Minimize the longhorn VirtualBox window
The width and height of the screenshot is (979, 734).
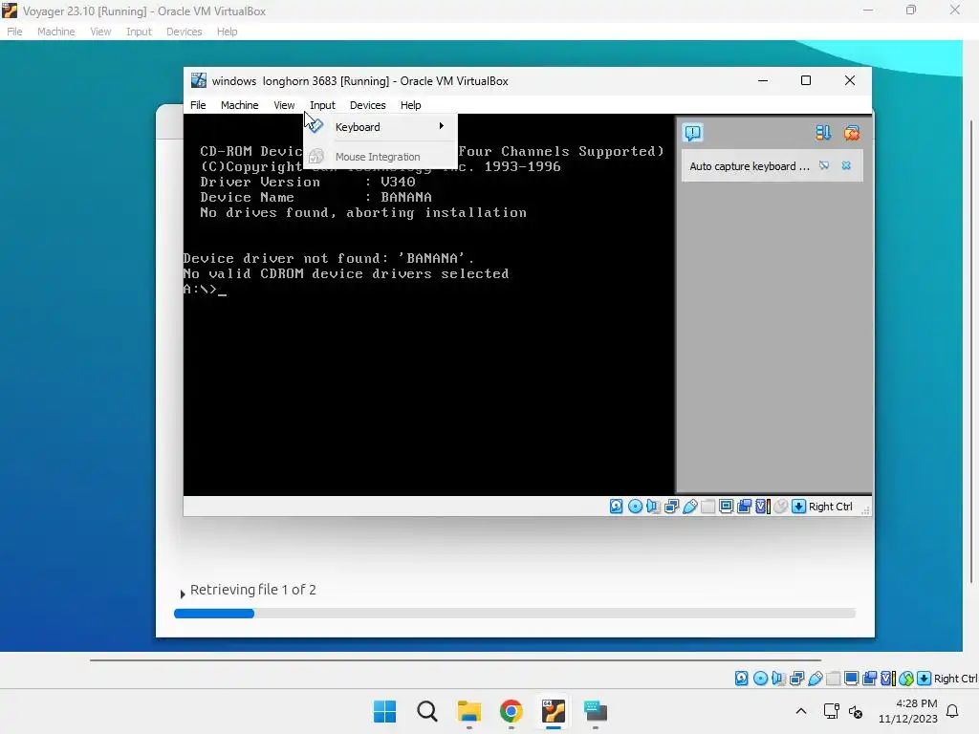point(763,80)
